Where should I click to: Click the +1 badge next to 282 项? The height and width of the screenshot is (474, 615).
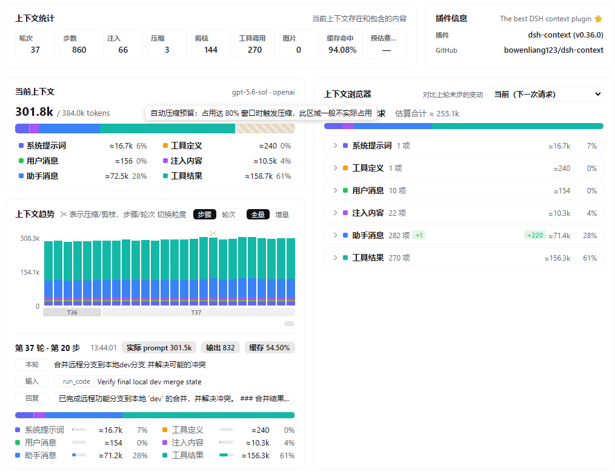click(x=419, y=235)
